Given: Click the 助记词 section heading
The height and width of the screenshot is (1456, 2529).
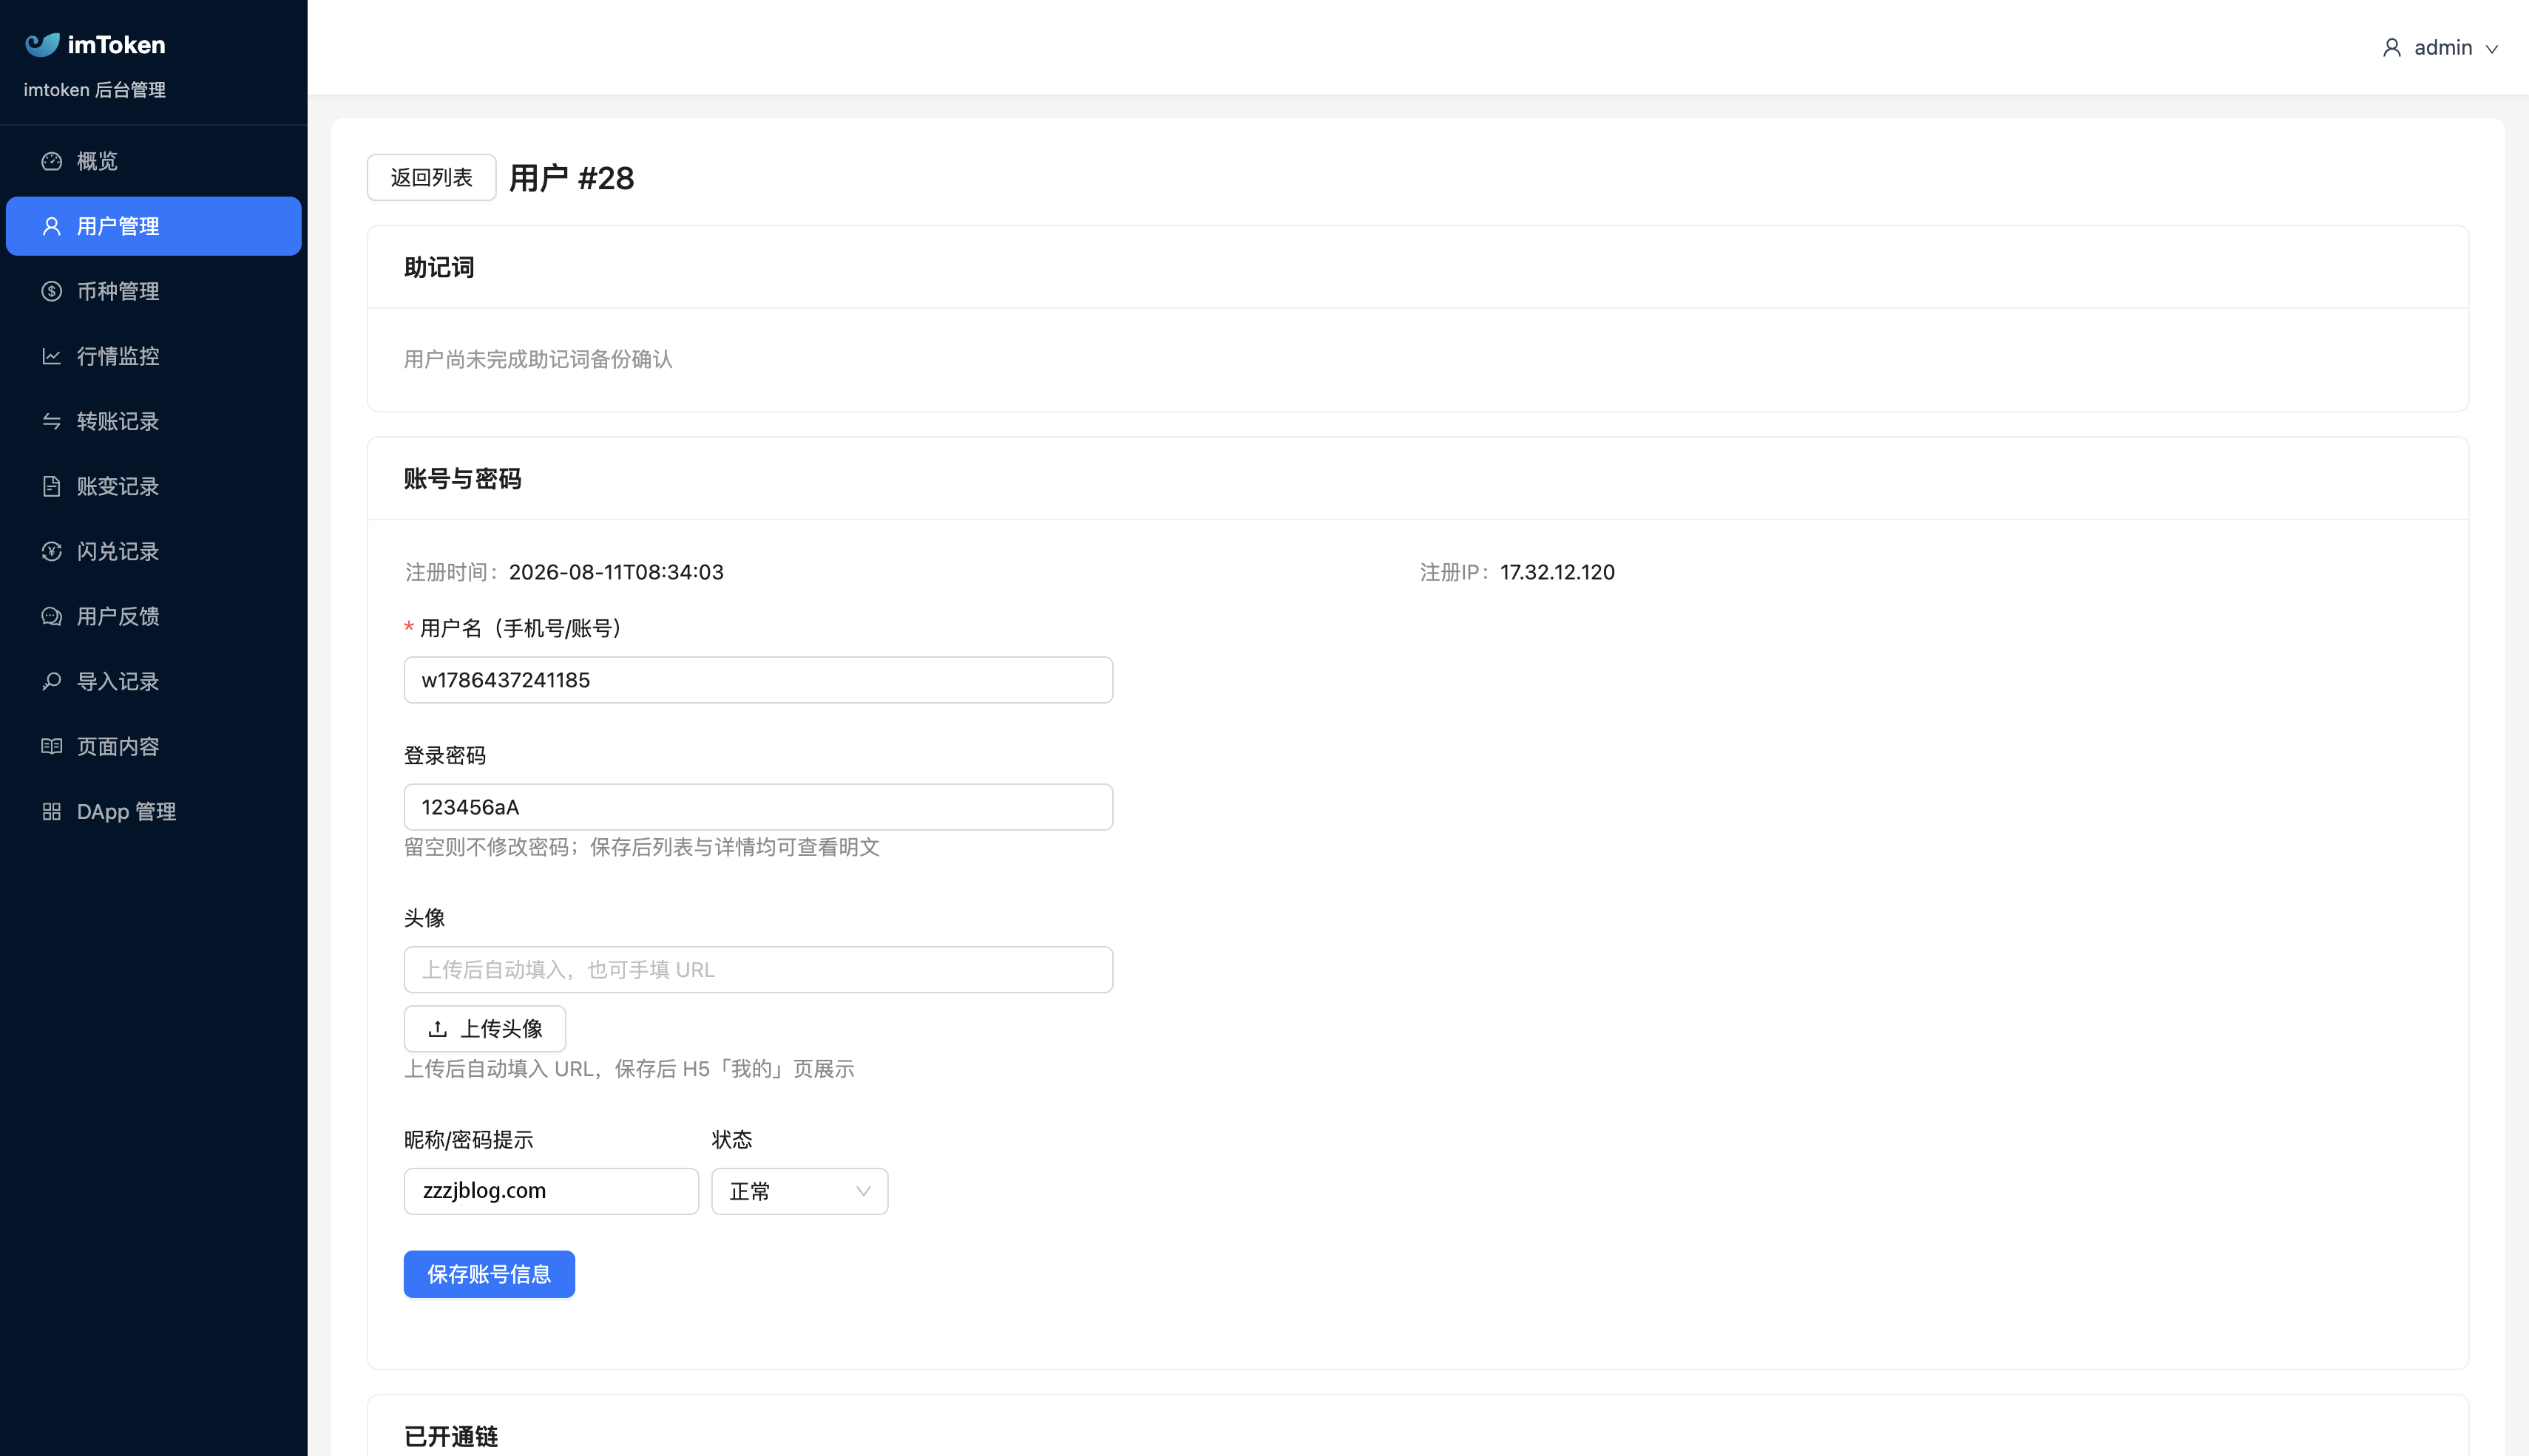Looking at the screenshot, I should [439, 267].
